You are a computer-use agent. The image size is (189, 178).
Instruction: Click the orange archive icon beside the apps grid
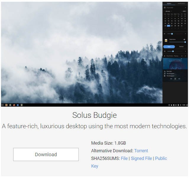tap(7, 105)
